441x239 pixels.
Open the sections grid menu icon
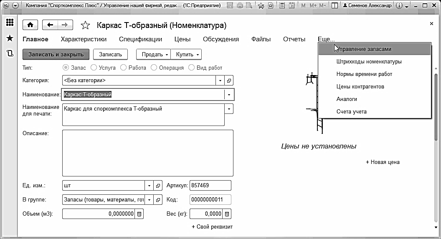point(10,23)
